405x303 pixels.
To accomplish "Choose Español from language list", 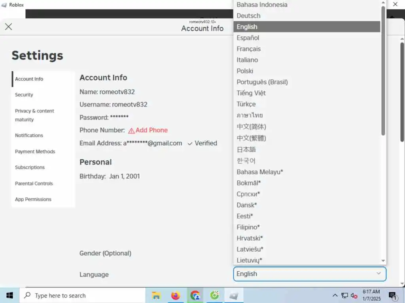I will click(x=307, y=38).
